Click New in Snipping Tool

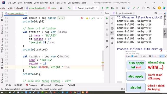coord(128,56)
